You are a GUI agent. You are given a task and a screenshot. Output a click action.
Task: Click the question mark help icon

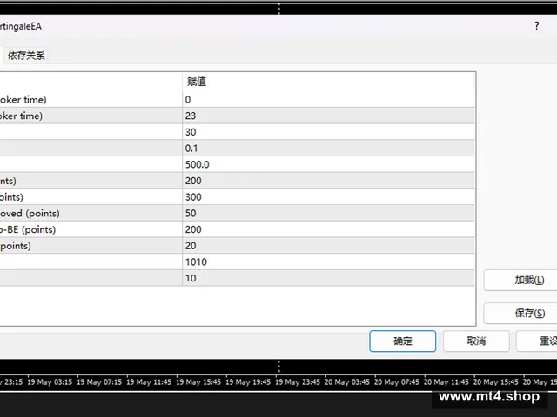coord(536,26)
